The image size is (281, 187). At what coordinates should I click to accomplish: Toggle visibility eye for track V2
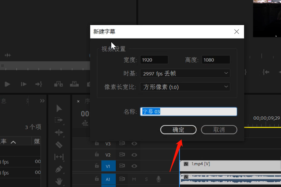(x=134, y=155)
